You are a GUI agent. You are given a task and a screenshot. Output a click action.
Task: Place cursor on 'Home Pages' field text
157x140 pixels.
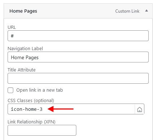pyautogui.click(x=24, y=57)
